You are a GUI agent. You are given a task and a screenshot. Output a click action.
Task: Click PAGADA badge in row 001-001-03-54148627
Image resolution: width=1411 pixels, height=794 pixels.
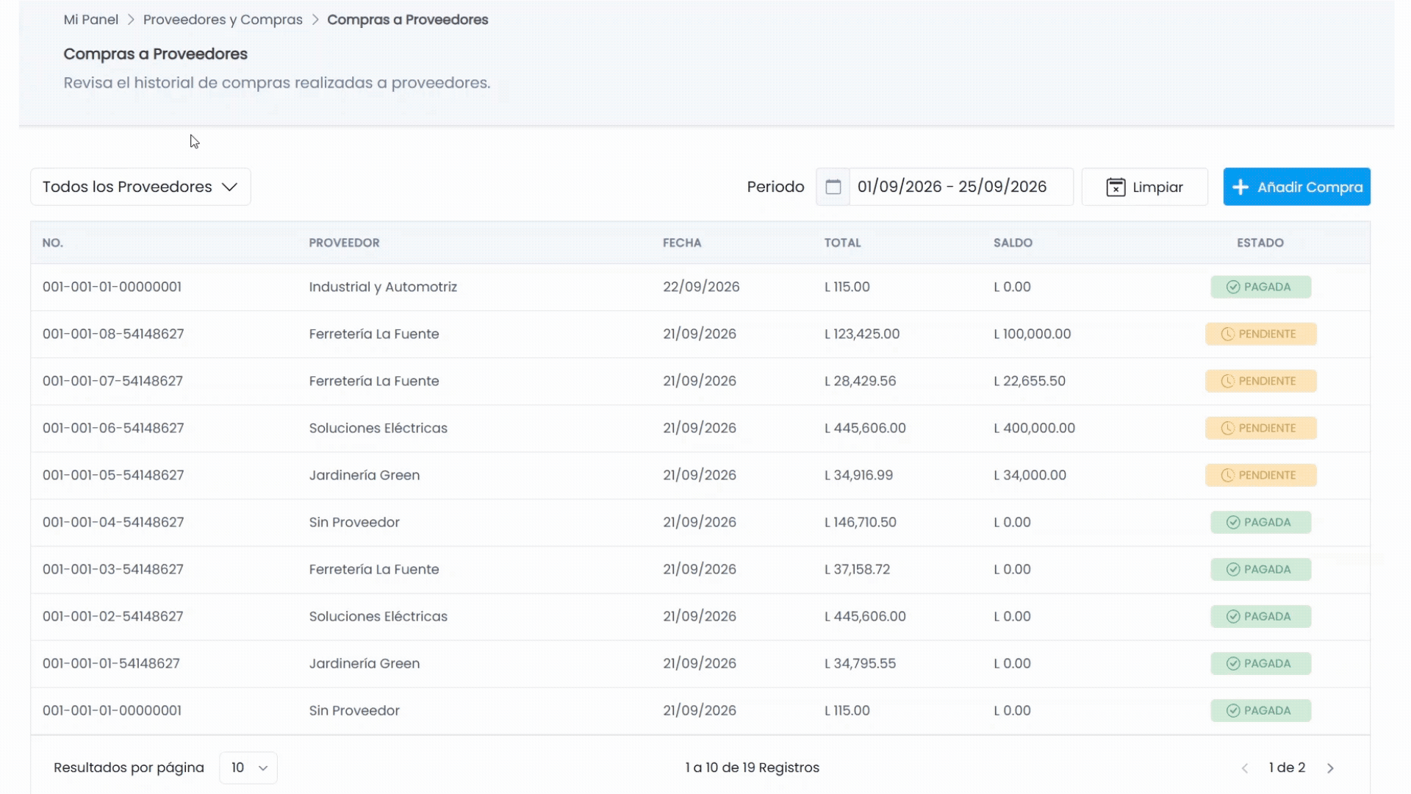[x=1260, y=569]
